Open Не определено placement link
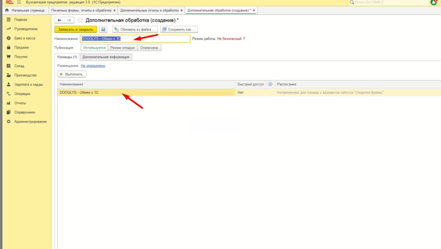The height and width of the screenshot is (249, 441). (x=93, y=66)
